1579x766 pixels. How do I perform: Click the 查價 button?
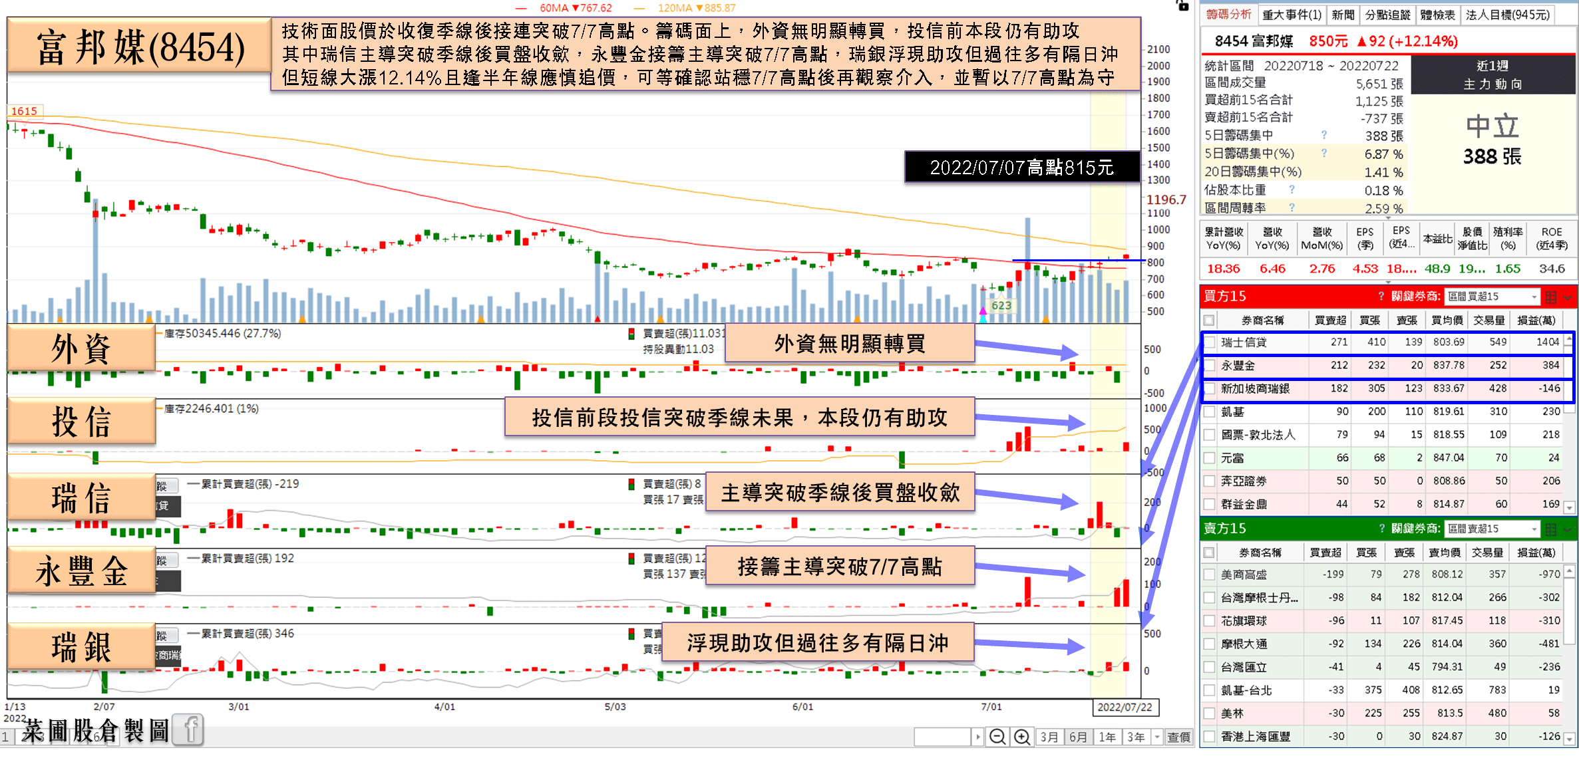[1178, 737]
